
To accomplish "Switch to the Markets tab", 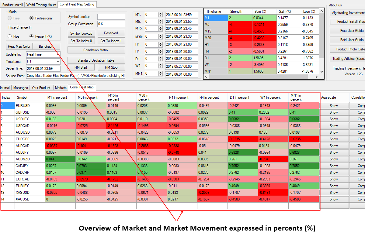I will click(61, 87).
